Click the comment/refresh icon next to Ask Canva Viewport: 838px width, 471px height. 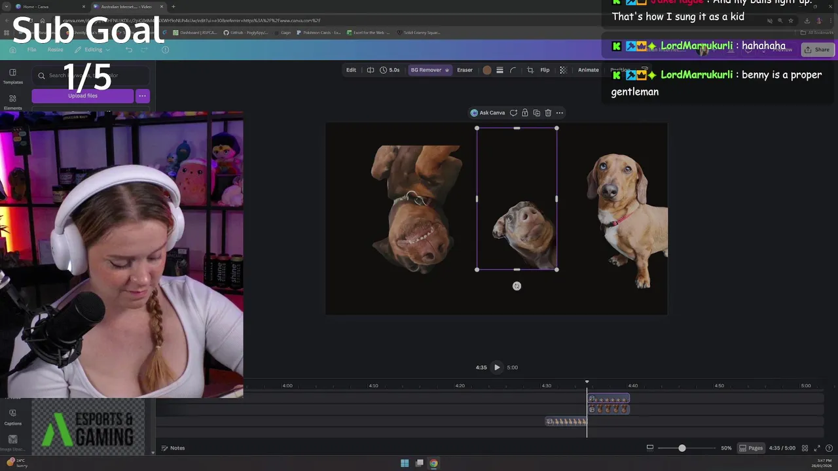pyautogui.click(x=513, y=113)
